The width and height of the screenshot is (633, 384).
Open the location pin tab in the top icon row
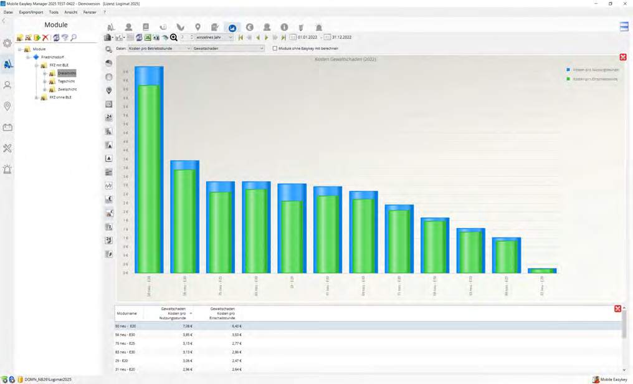[198, 27]
